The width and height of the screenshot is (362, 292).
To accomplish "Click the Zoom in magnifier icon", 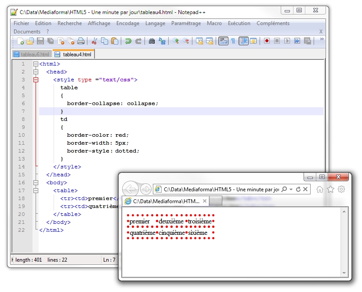I will (x=176, y=41).
